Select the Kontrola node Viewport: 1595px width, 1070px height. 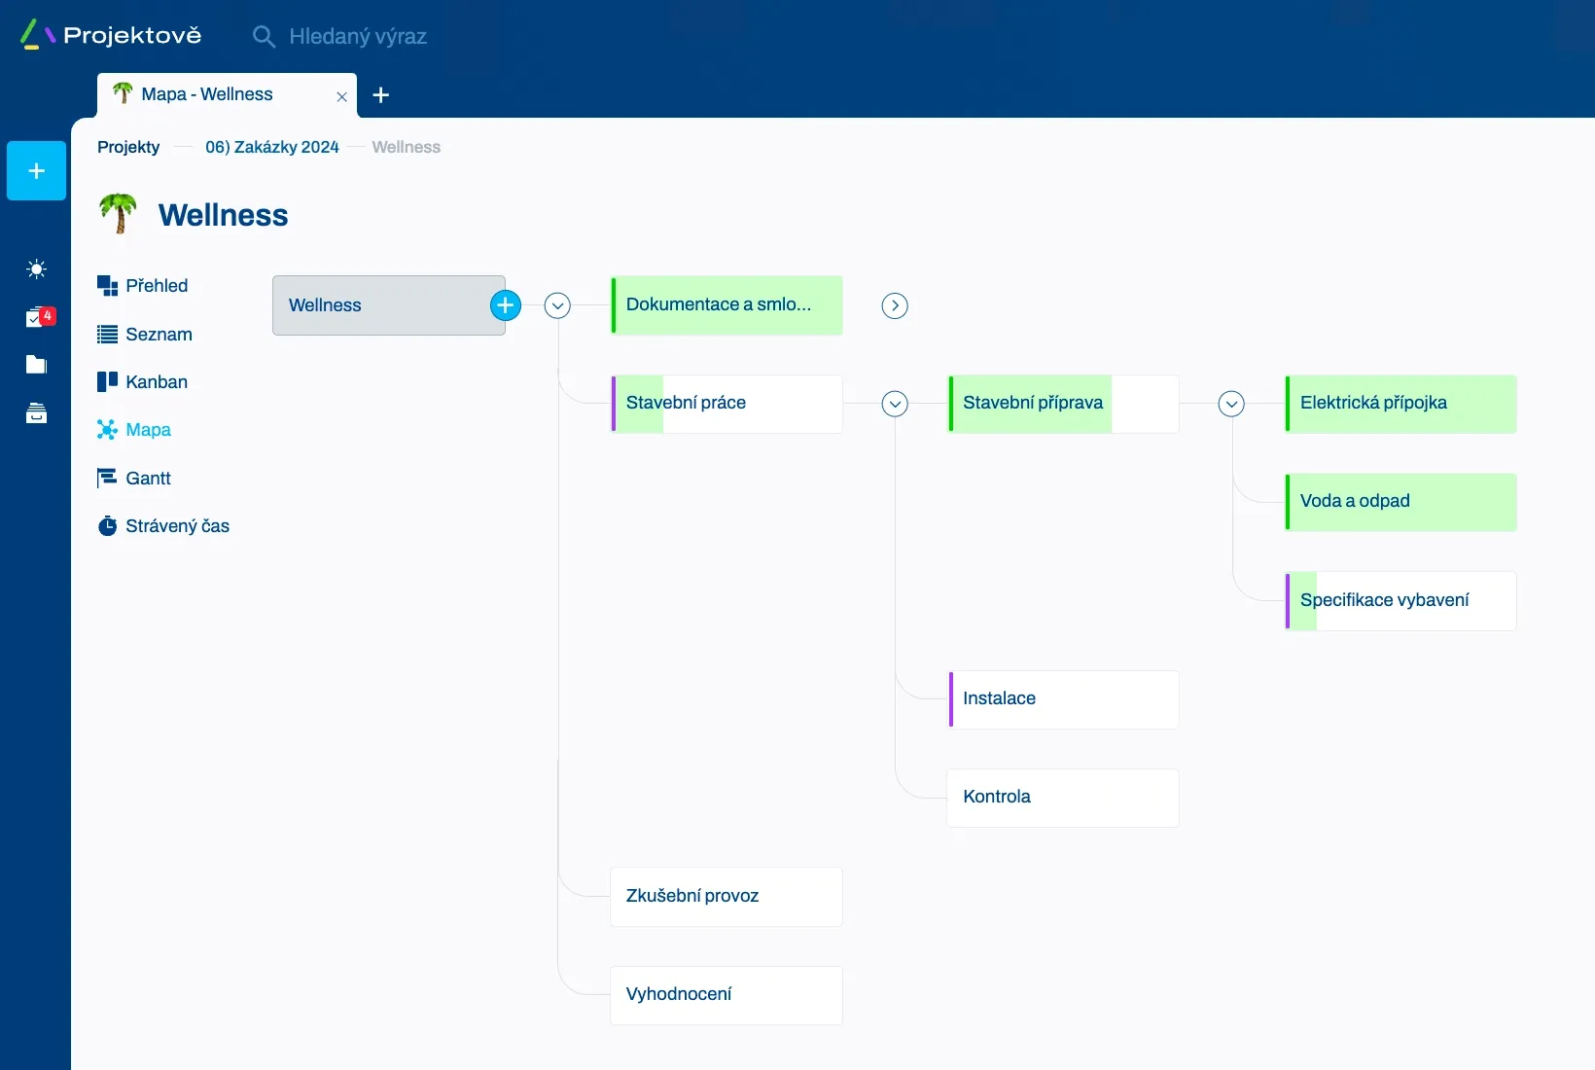[x=1063, y=798]
